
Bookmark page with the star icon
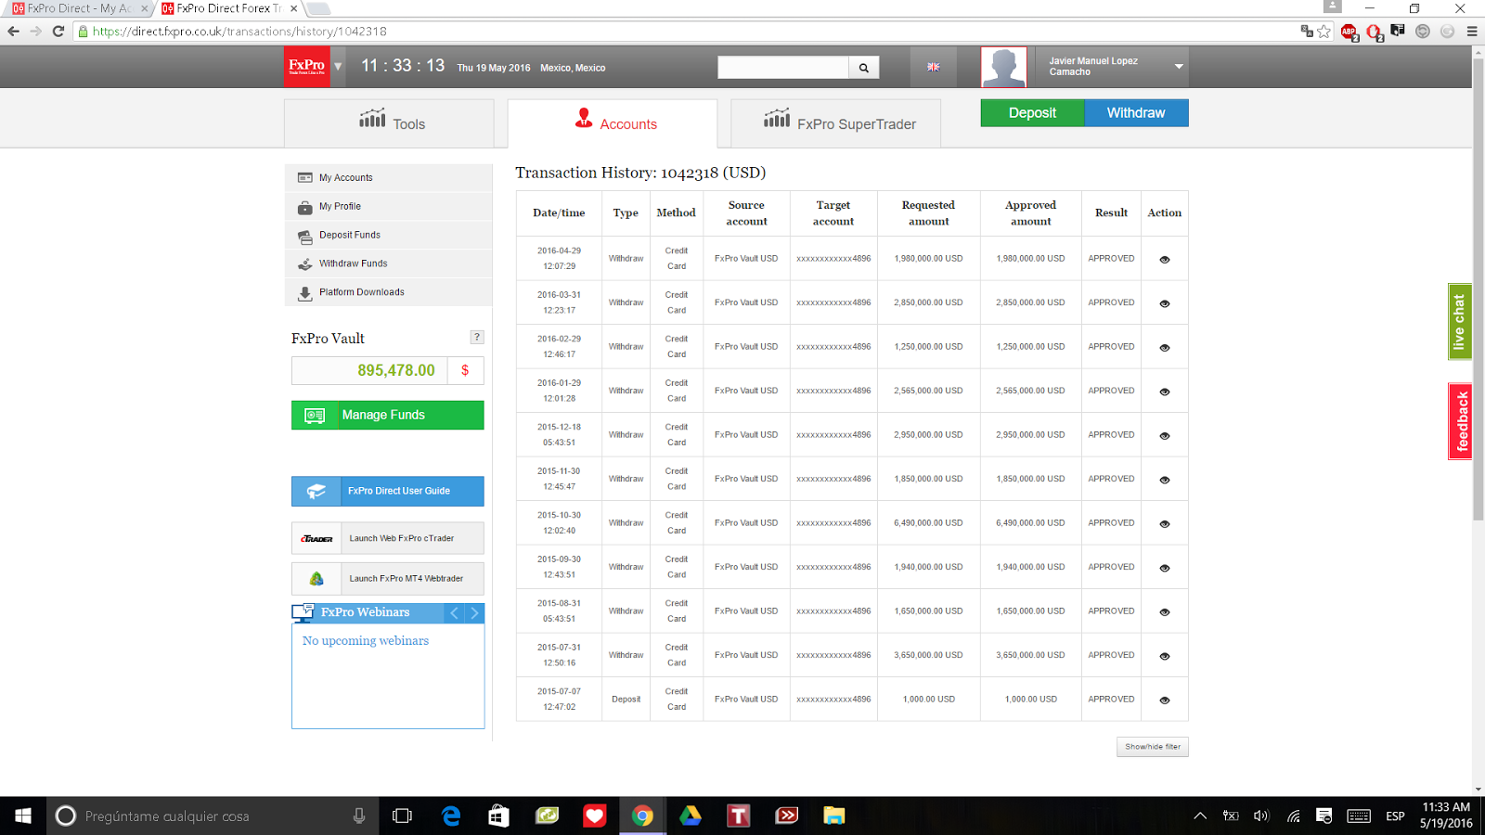tap(1324, 32)
